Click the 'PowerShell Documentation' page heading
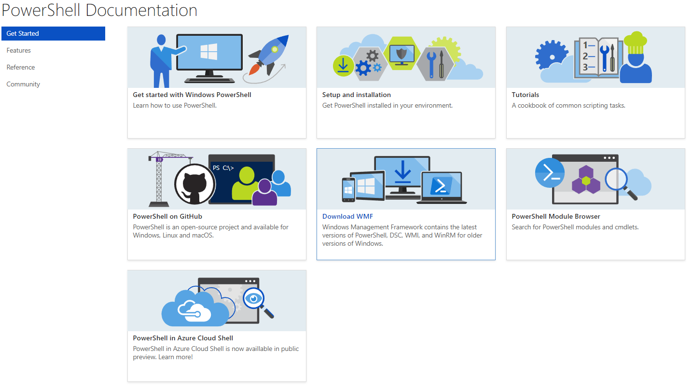This screenshot has height=392, width=692. click(99, 10)
